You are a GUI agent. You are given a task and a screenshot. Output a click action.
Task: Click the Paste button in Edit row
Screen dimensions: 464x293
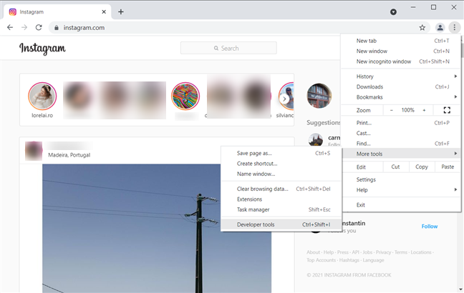[x=448, y=167]
